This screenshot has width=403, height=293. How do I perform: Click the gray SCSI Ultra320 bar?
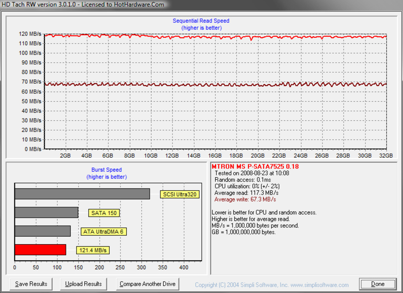82,194
